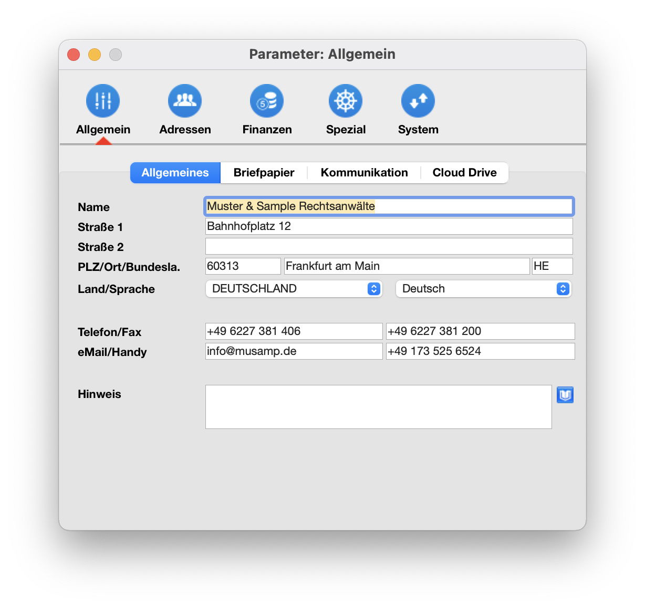Image resolution: width=645 pixels, height=608 pixels.
Task: Close the Parameter window with red button
Action: 74,55
